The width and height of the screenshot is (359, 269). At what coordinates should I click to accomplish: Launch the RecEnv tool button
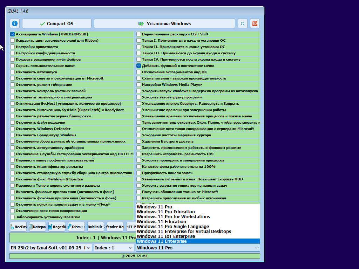point(18,227)
